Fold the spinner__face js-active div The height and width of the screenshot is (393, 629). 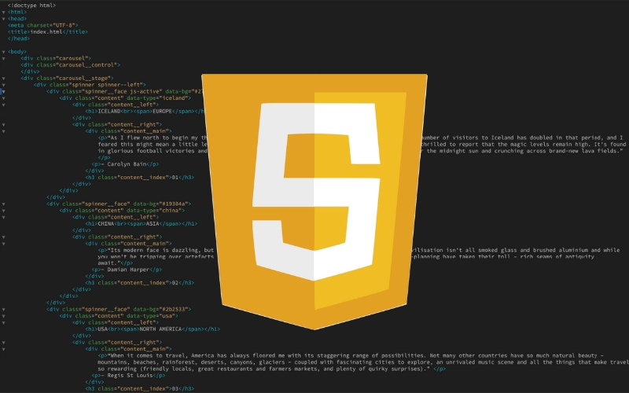pos(4,91)
